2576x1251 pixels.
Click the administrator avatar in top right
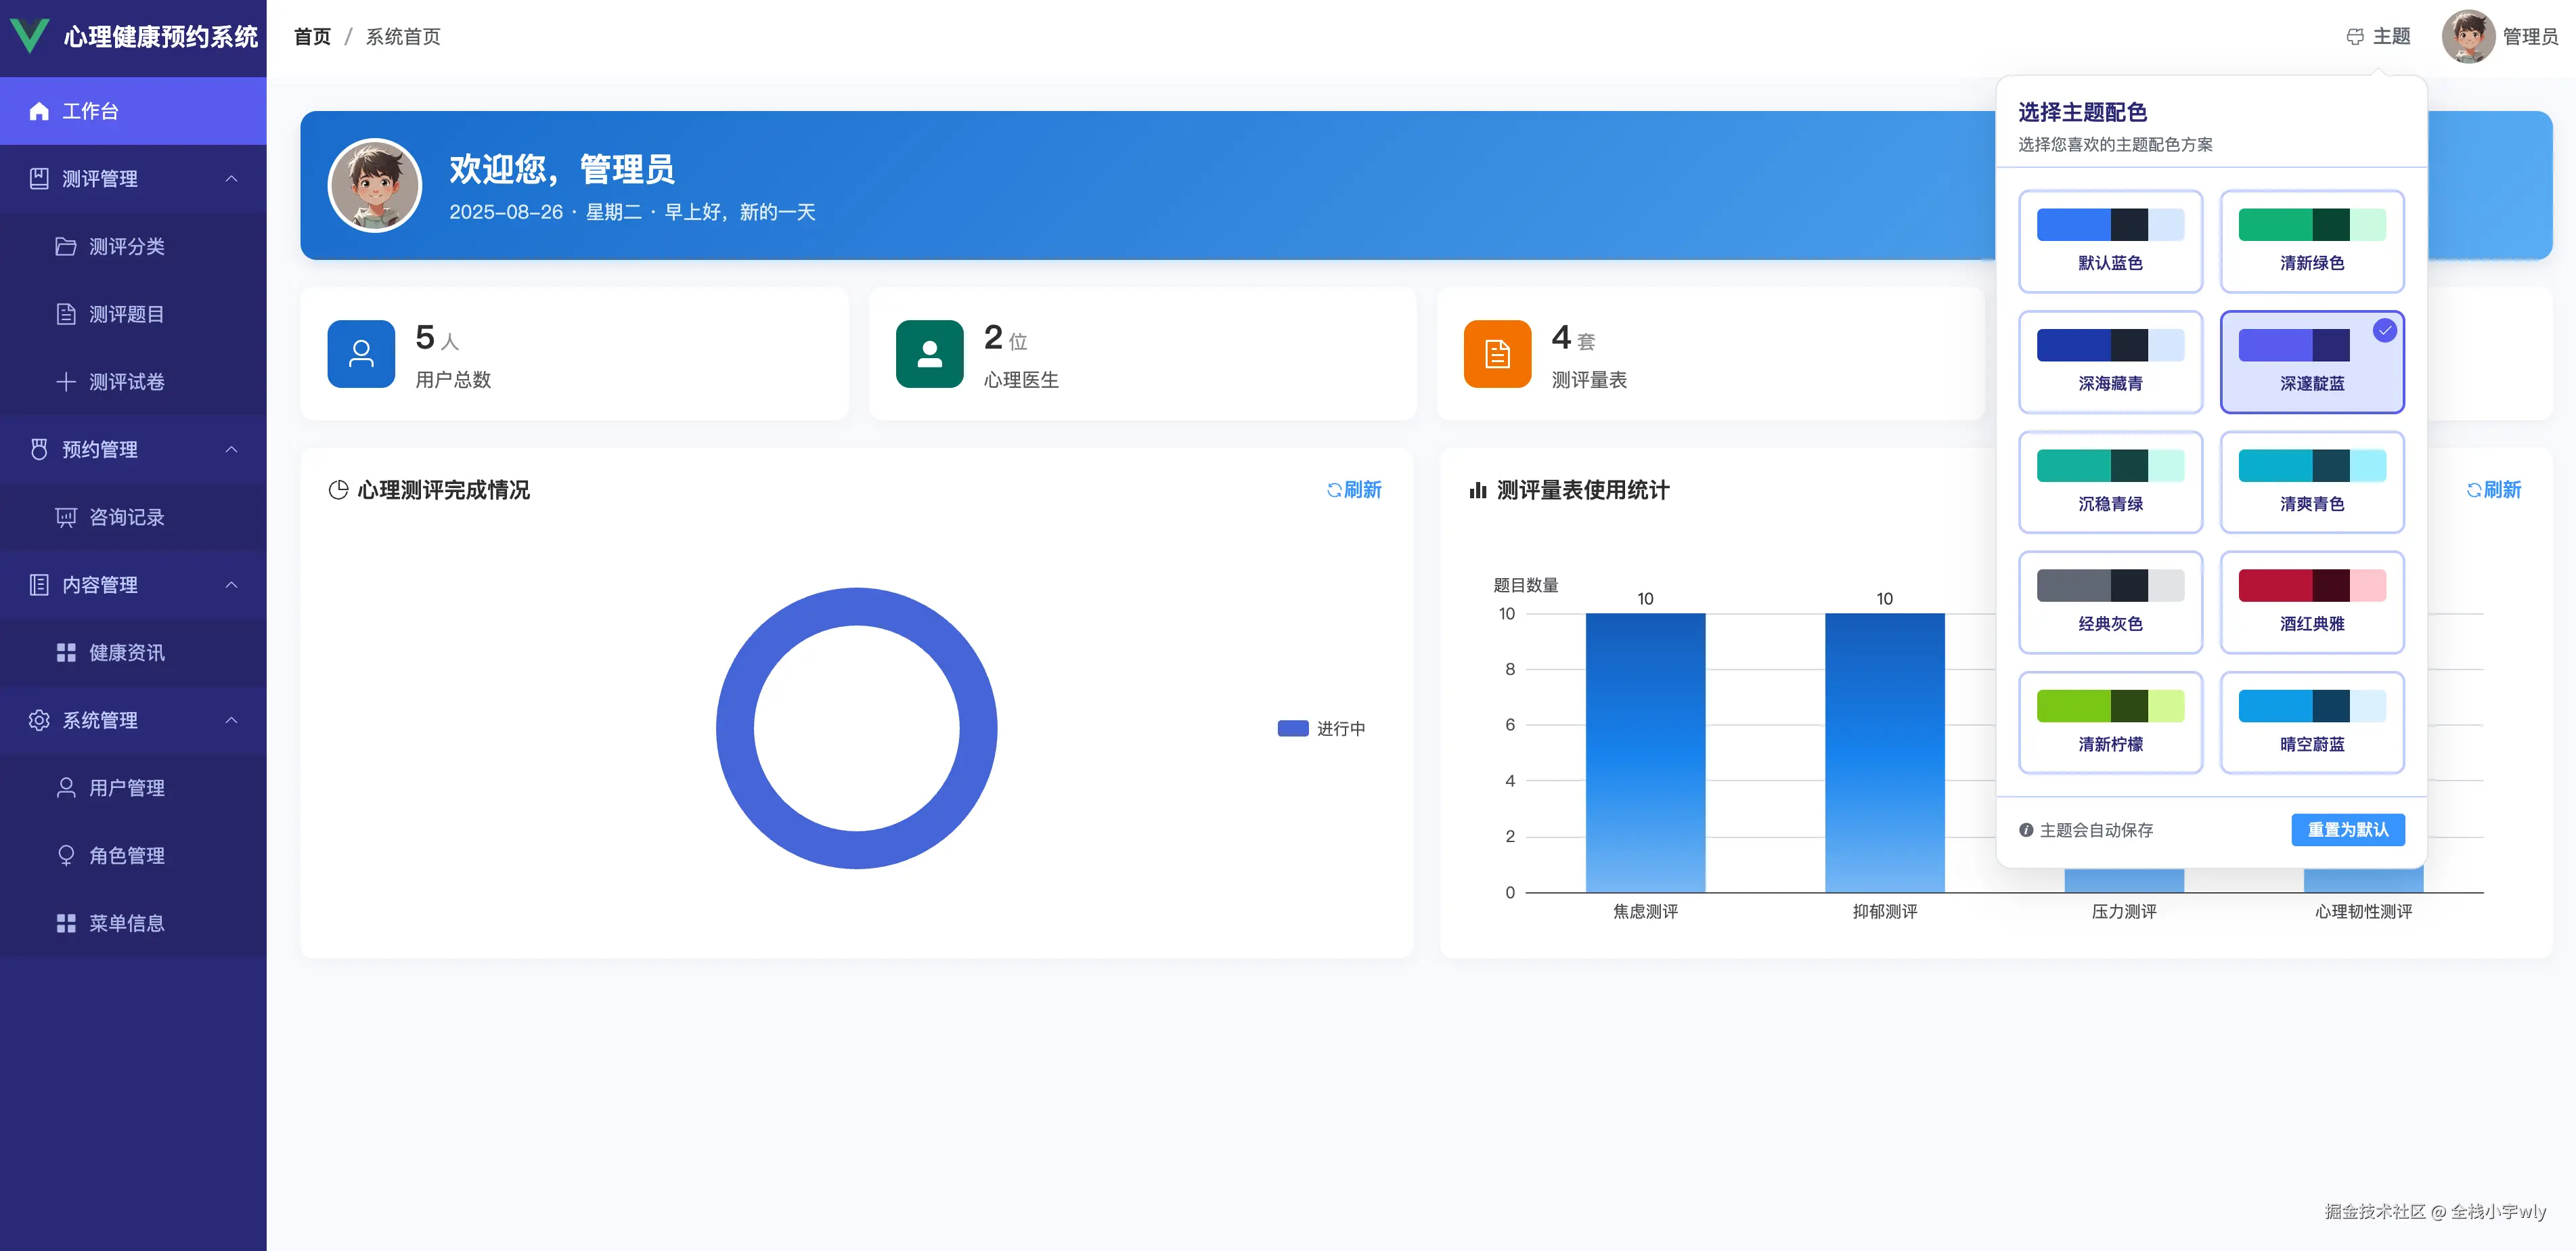[2468, 37]
